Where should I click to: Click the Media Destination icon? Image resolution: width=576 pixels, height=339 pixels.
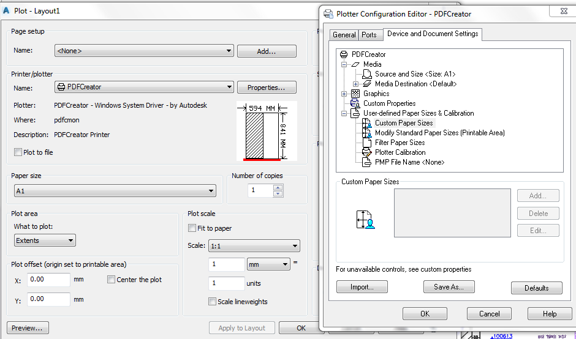(x=367, y=84)
